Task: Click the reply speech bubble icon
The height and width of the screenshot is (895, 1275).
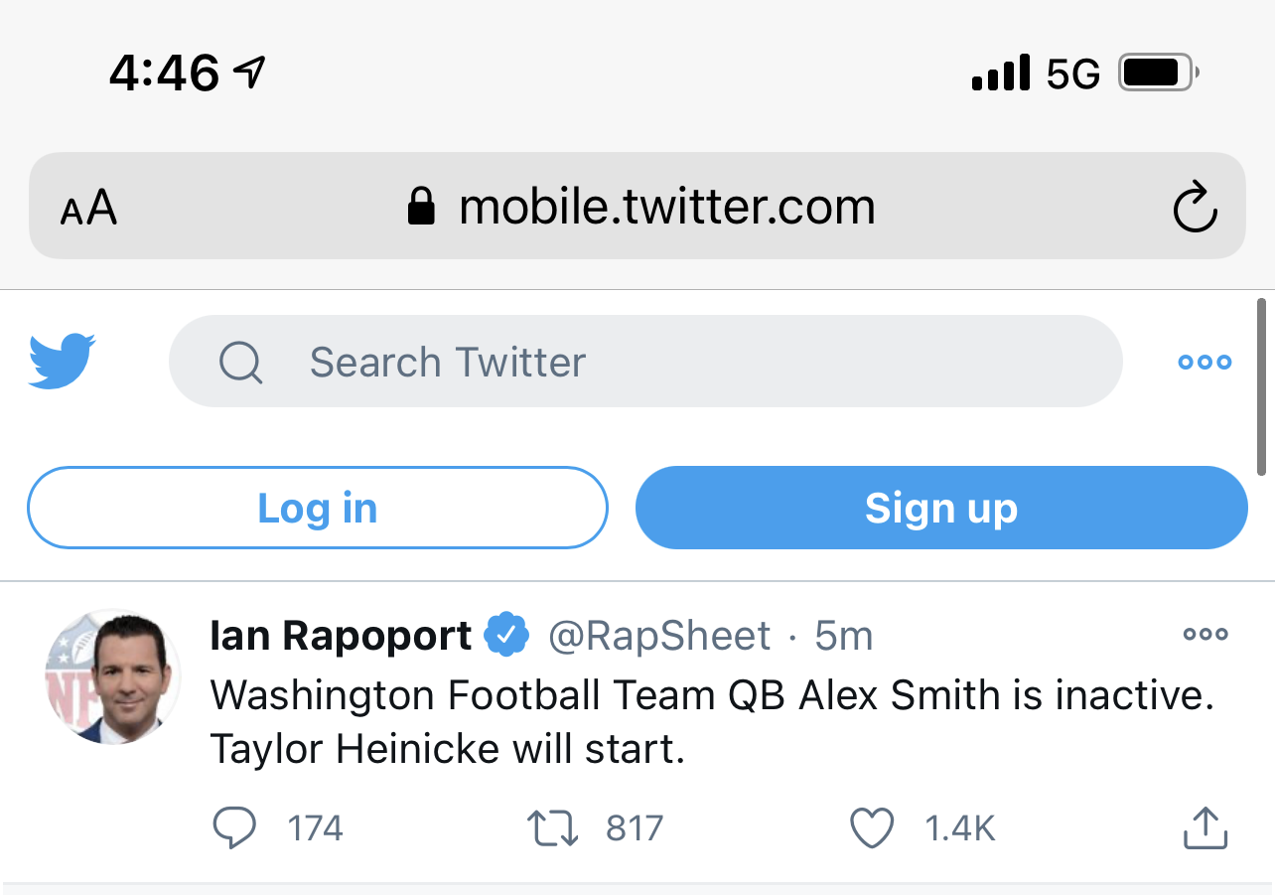Action: (234, 827)
